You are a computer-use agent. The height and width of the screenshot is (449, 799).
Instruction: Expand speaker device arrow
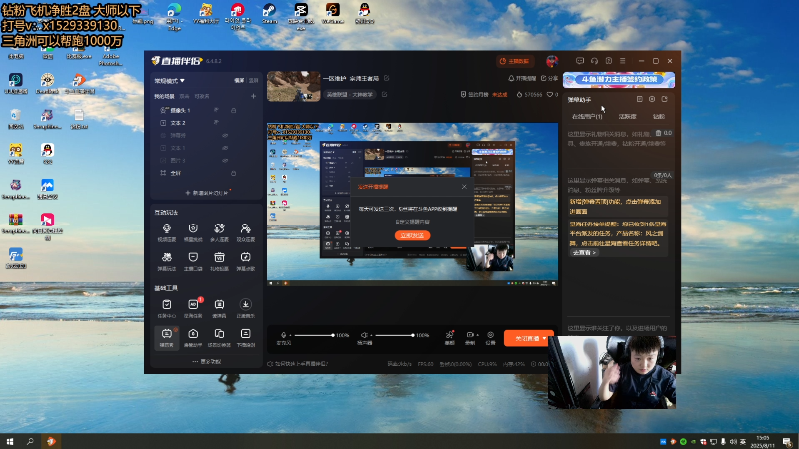[371, 336]
